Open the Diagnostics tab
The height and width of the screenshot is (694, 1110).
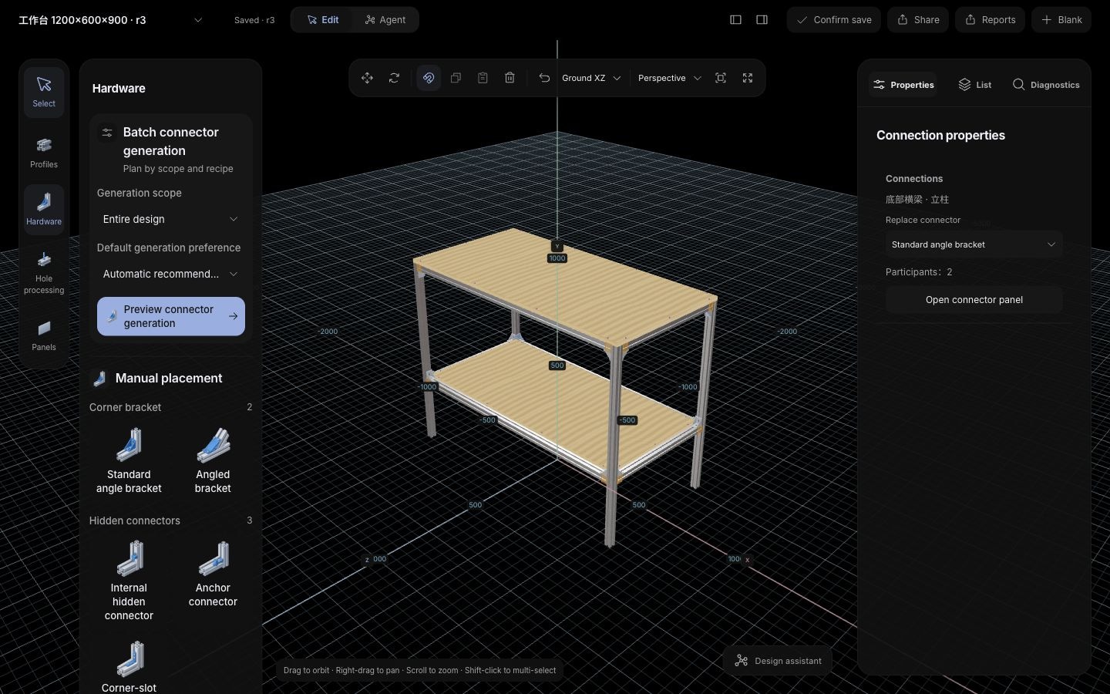point(1045,85)
